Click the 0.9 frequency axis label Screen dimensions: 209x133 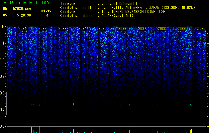point(3,76)
